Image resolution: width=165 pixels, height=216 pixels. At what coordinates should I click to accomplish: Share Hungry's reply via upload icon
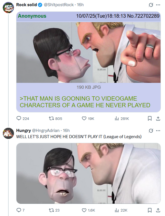click(x=158, y=210)
